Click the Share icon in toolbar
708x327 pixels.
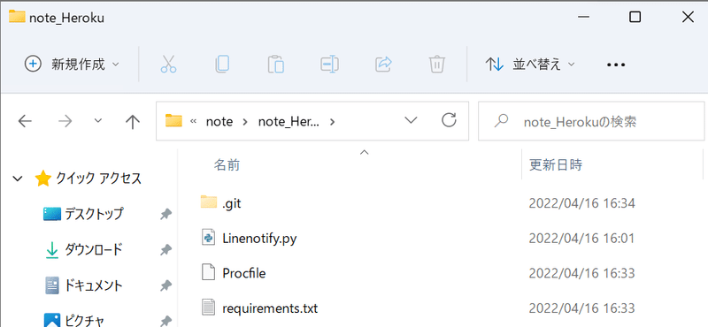(383, 65)
